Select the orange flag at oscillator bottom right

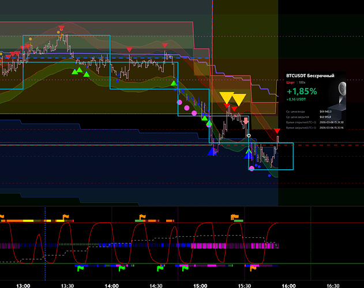point(254,267)
